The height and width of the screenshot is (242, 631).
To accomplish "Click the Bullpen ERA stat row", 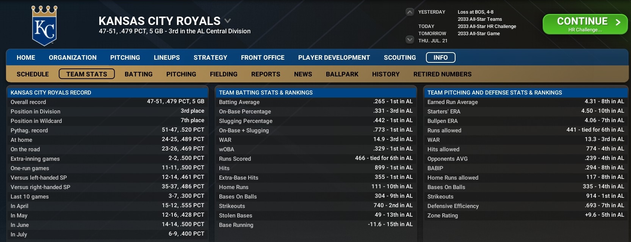I will [x=525, y=121].
